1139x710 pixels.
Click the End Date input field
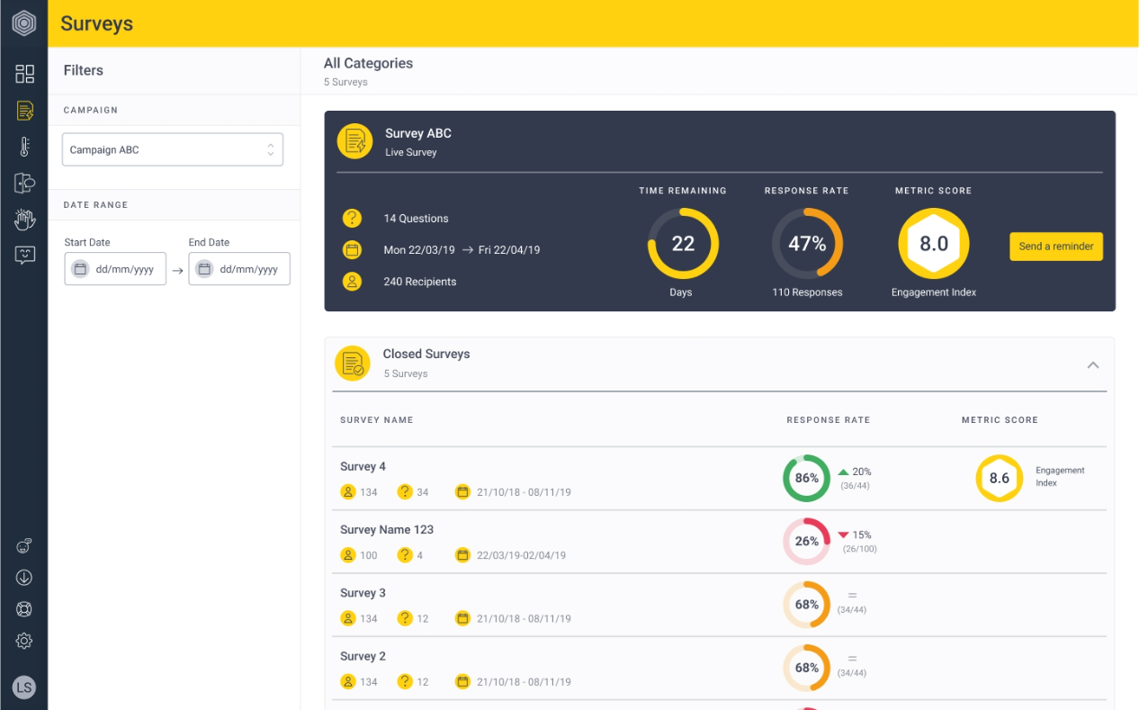tap(239, 269)
